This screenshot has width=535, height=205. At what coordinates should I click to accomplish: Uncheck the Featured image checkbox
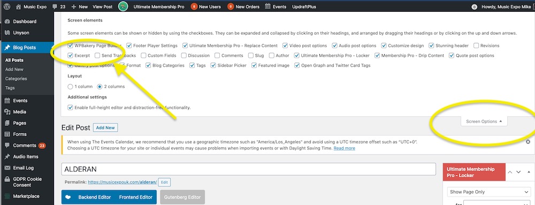254,65
